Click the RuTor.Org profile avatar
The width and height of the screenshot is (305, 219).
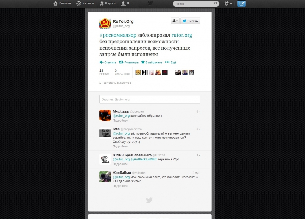[x=105, y=23]
